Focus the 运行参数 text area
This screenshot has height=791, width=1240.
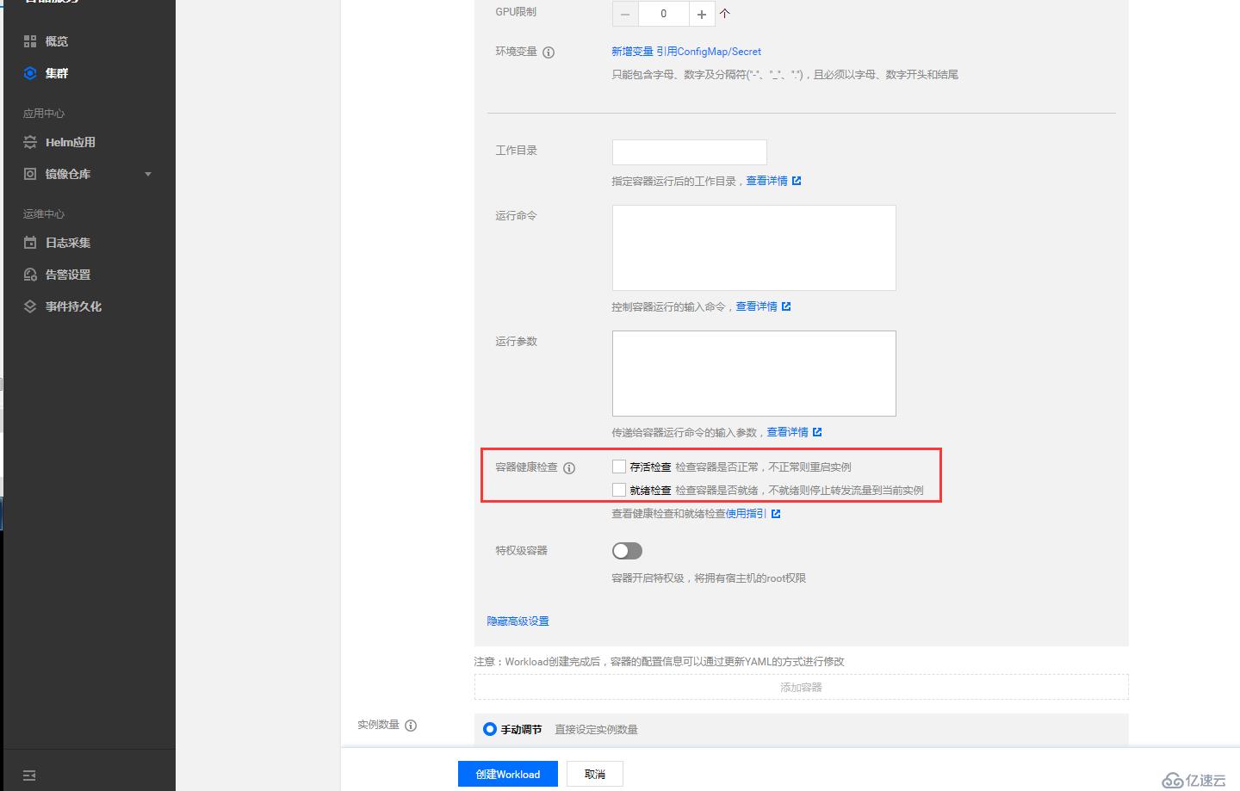753,374
